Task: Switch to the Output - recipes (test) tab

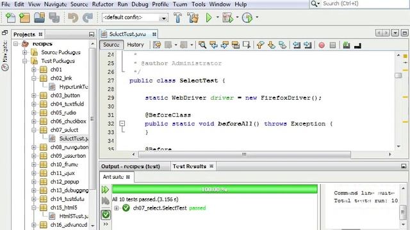Action: 131,166
